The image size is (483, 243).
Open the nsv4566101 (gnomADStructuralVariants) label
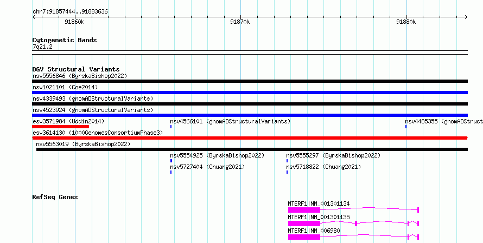pos(231,121)
